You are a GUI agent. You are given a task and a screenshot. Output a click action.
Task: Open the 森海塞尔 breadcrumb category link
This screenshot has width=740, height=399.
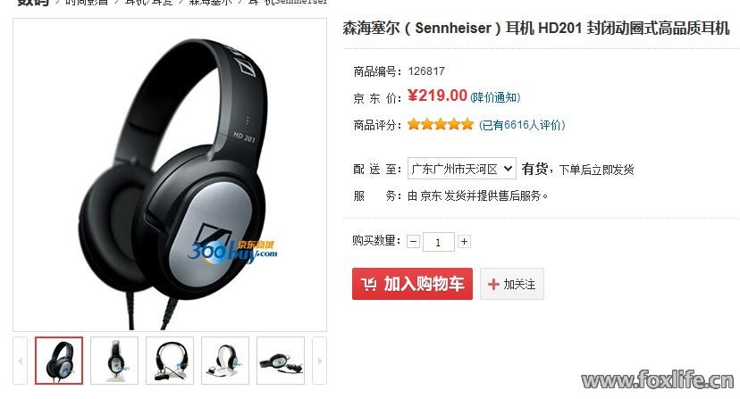click(x=211, y=2)
